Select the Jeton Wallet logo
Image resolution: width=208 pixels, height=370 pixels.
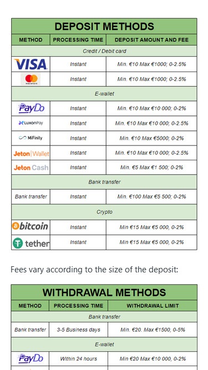31,154
